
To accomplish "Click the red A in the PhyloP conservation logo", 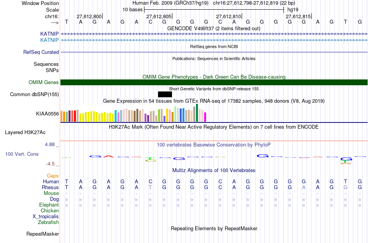I will (x=108, y=156).
